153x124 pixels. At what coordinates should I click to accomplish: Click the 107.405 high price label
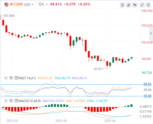pyautogui.click(x=9, y=16)
